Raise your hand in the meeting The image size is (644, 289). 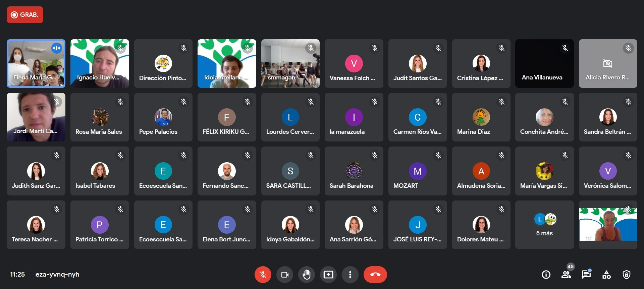(307, 275)
